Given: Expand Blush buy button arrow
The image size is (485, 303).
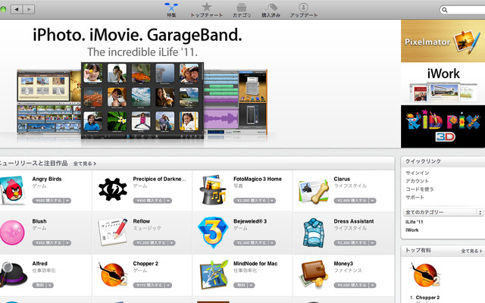Looking at the screenshot, I should (67, 243).
